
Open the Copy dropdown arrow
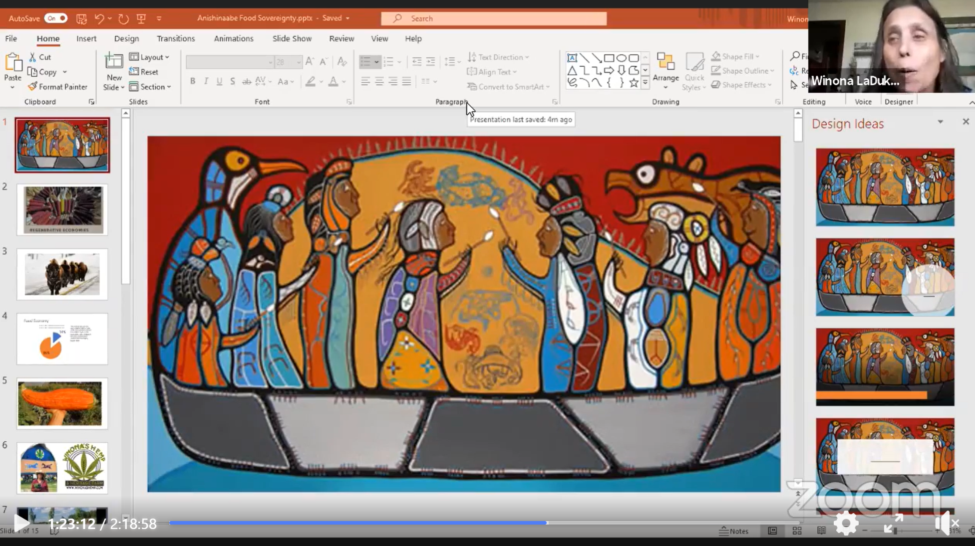click(x=65, y=72)
